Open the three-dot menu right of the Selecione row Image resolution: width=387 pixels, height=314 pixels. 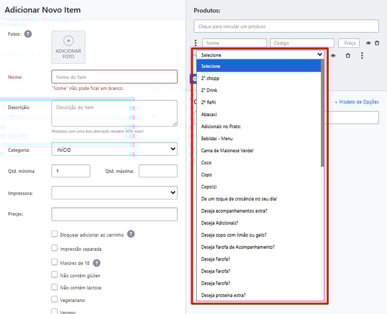coord(362,55)
